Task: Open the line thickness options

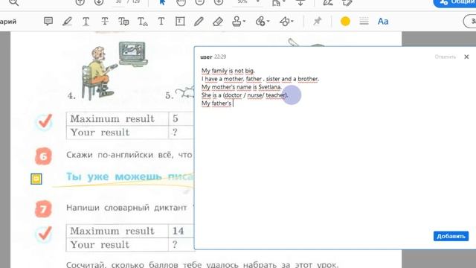Action: click(x=364, y=22)
